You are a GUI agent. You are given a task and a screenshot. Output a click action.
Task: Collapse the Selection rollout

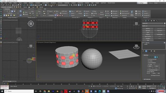coord(146,55)
